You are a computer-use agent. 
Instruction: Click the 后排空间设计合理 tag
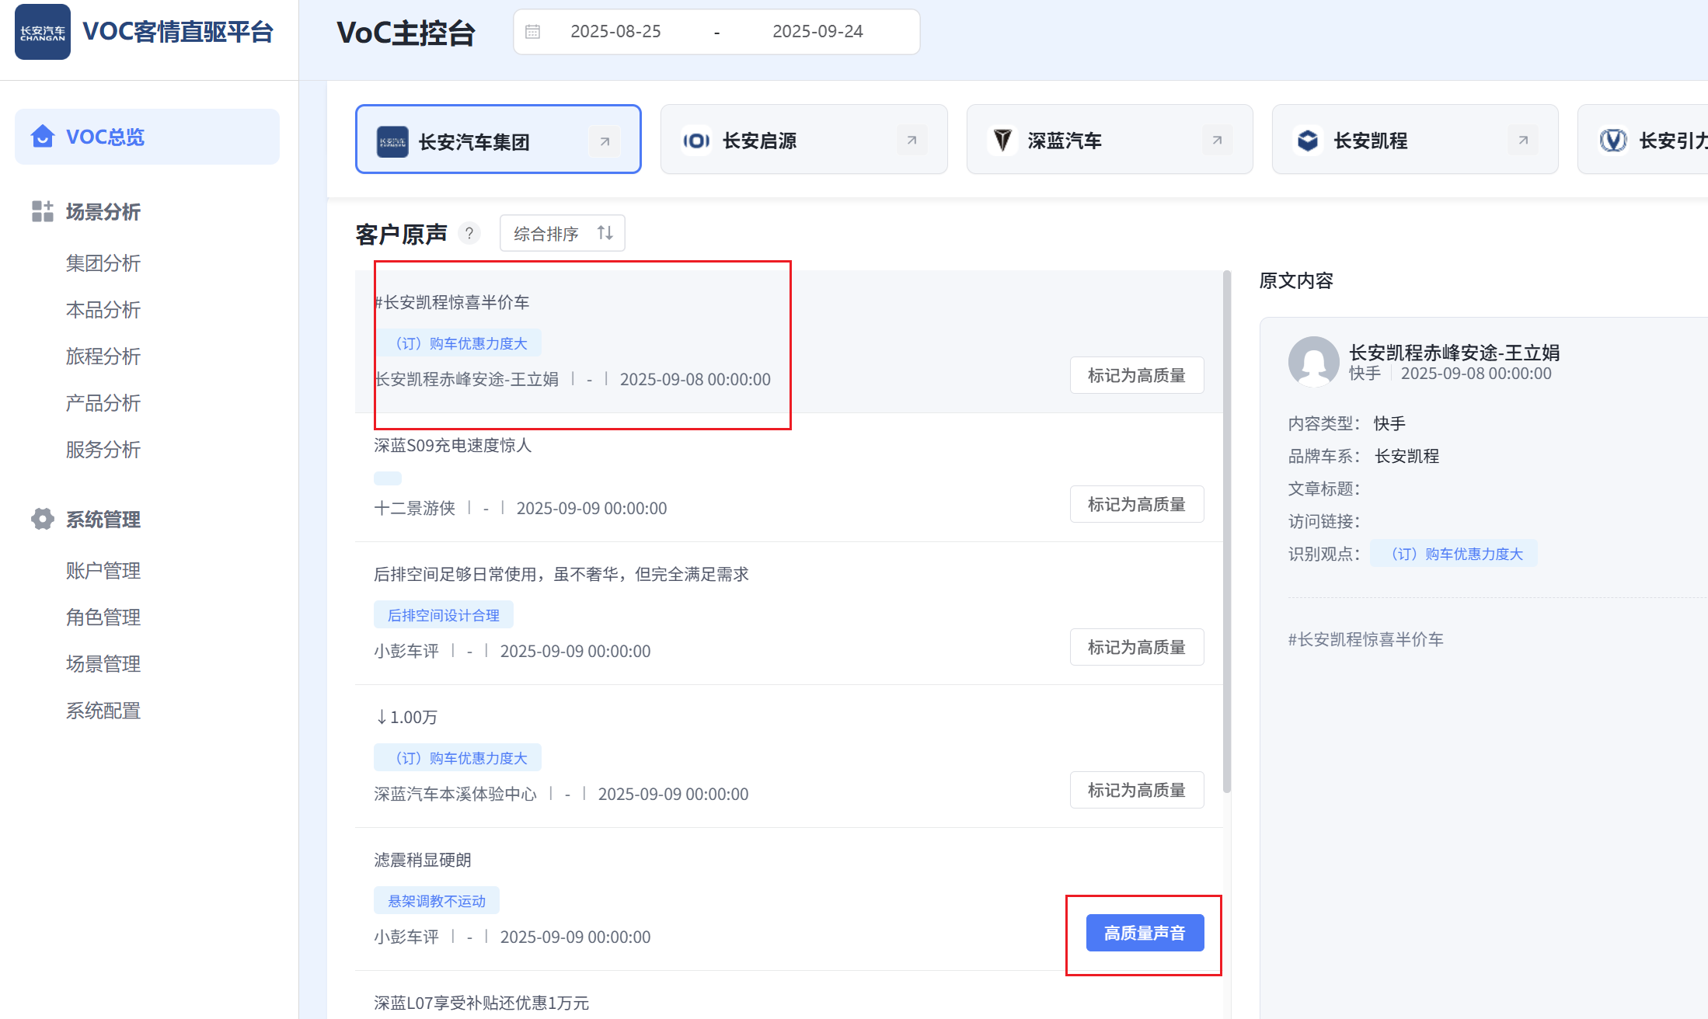(443, 615)
